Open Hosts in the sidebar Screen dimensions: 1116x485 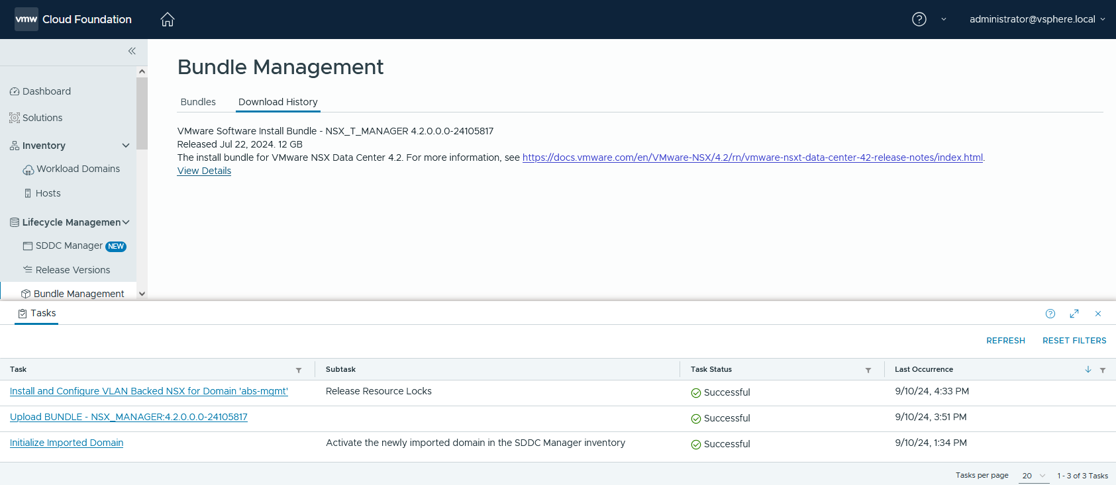point(48,193)
